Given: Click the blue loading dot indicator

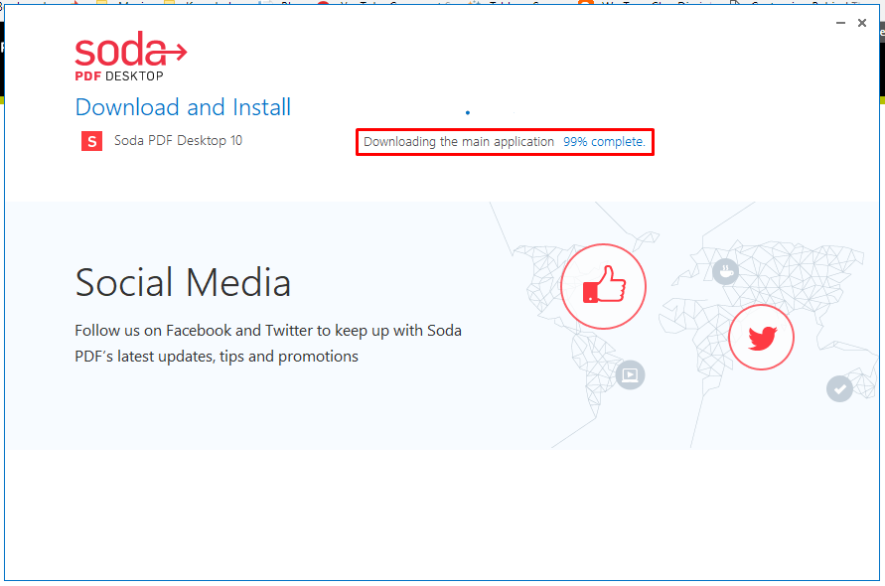Looking at the screenshot, I should pyautogui.click(x=468, y=112).
